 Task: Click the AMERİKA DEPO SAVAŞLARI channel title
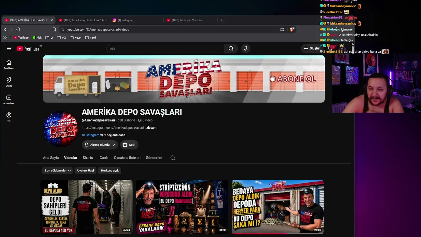pyautogui.click(x=132, y=112)
